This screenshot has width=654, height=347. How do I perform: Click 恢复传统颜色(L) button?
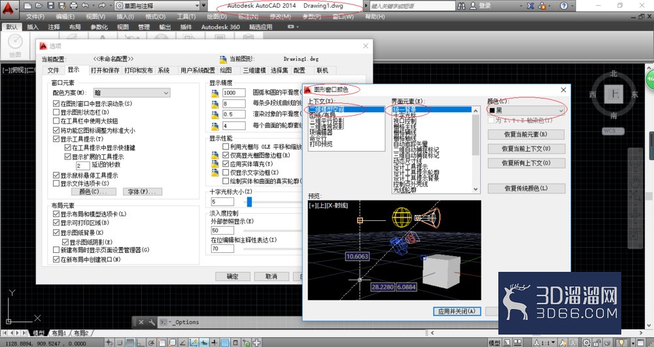(526, 188)
